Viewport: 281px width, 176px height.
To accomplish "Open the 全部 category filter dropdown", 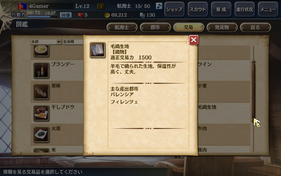I will click(46, 42).
